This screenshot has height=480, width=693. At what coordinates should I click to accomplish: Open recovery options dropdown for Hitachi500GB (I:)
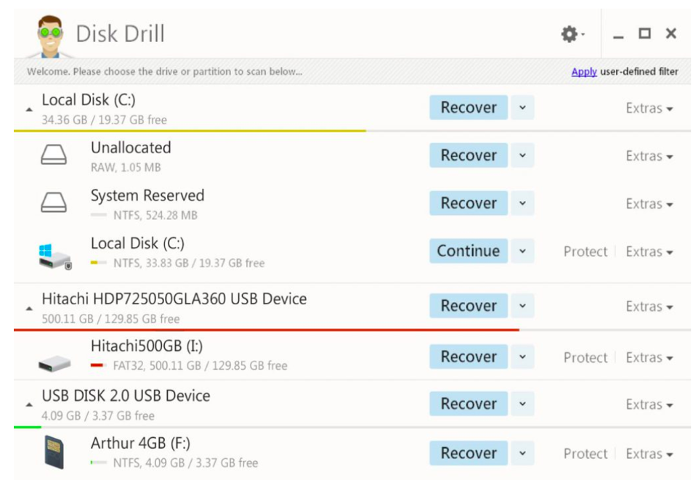coord(522,357)
